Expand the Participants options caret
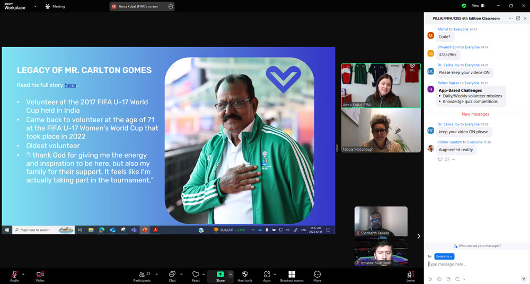Viewport: 530px width, 284px height. (x=156, y=273)
